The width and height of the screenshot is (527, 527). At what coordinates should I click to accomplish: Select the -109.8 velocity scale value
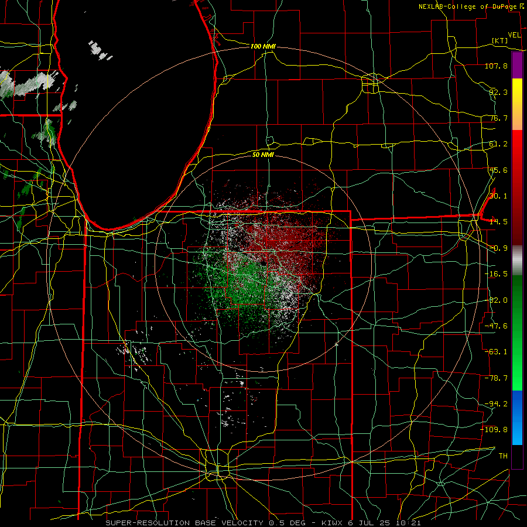(494, 430)
